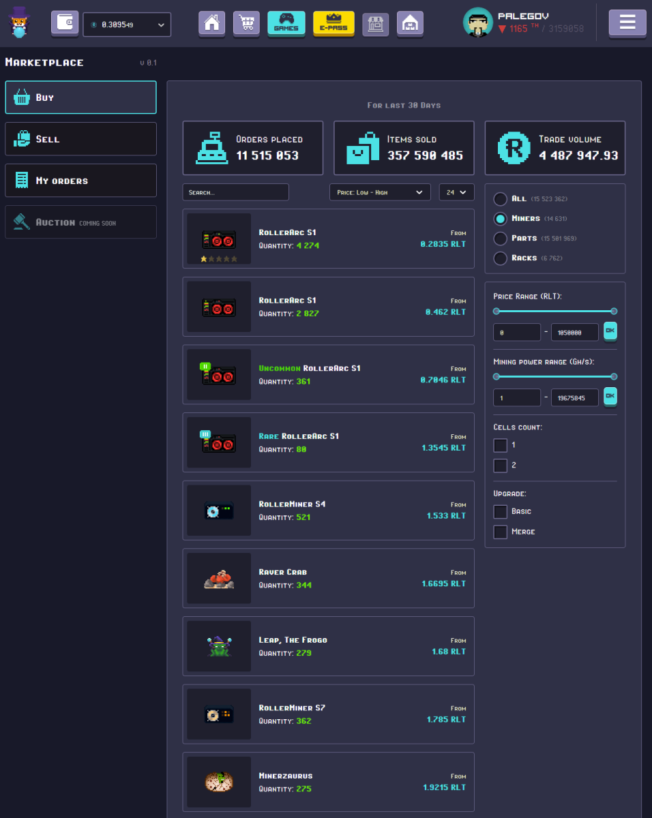Screen dimensions: 652x818
Task: Open the E-PASS crown icon
Action: [x=334, y=23]
